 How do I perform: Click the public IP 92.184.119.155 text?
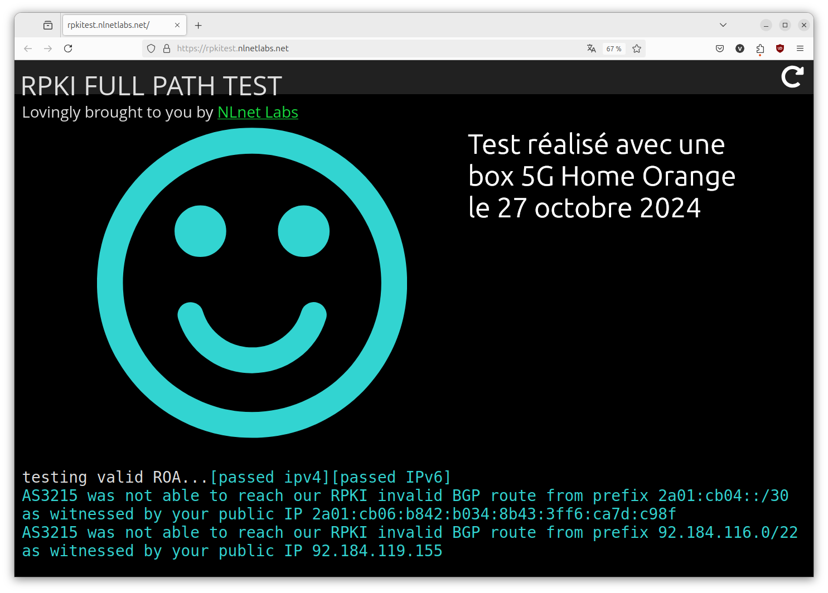[377, 551]
